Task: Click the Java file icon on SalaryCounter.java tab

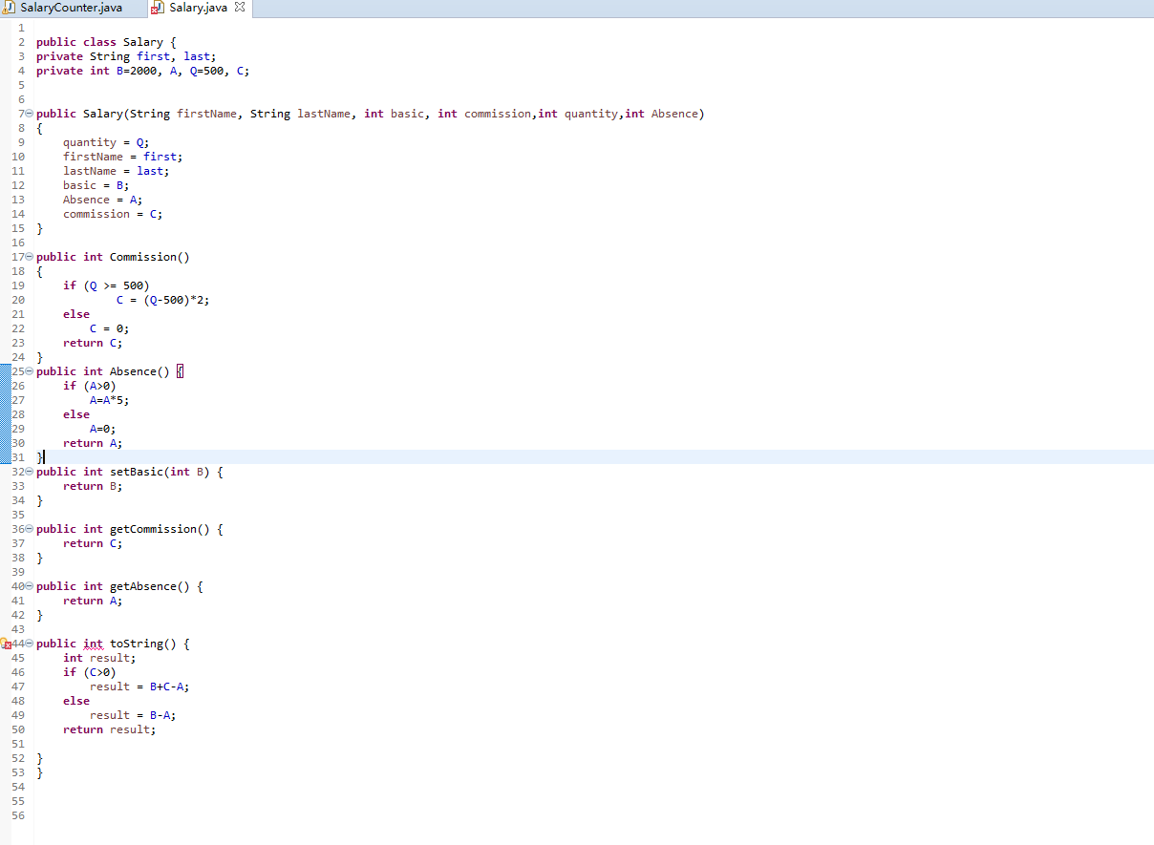Action: coord(11,8)
